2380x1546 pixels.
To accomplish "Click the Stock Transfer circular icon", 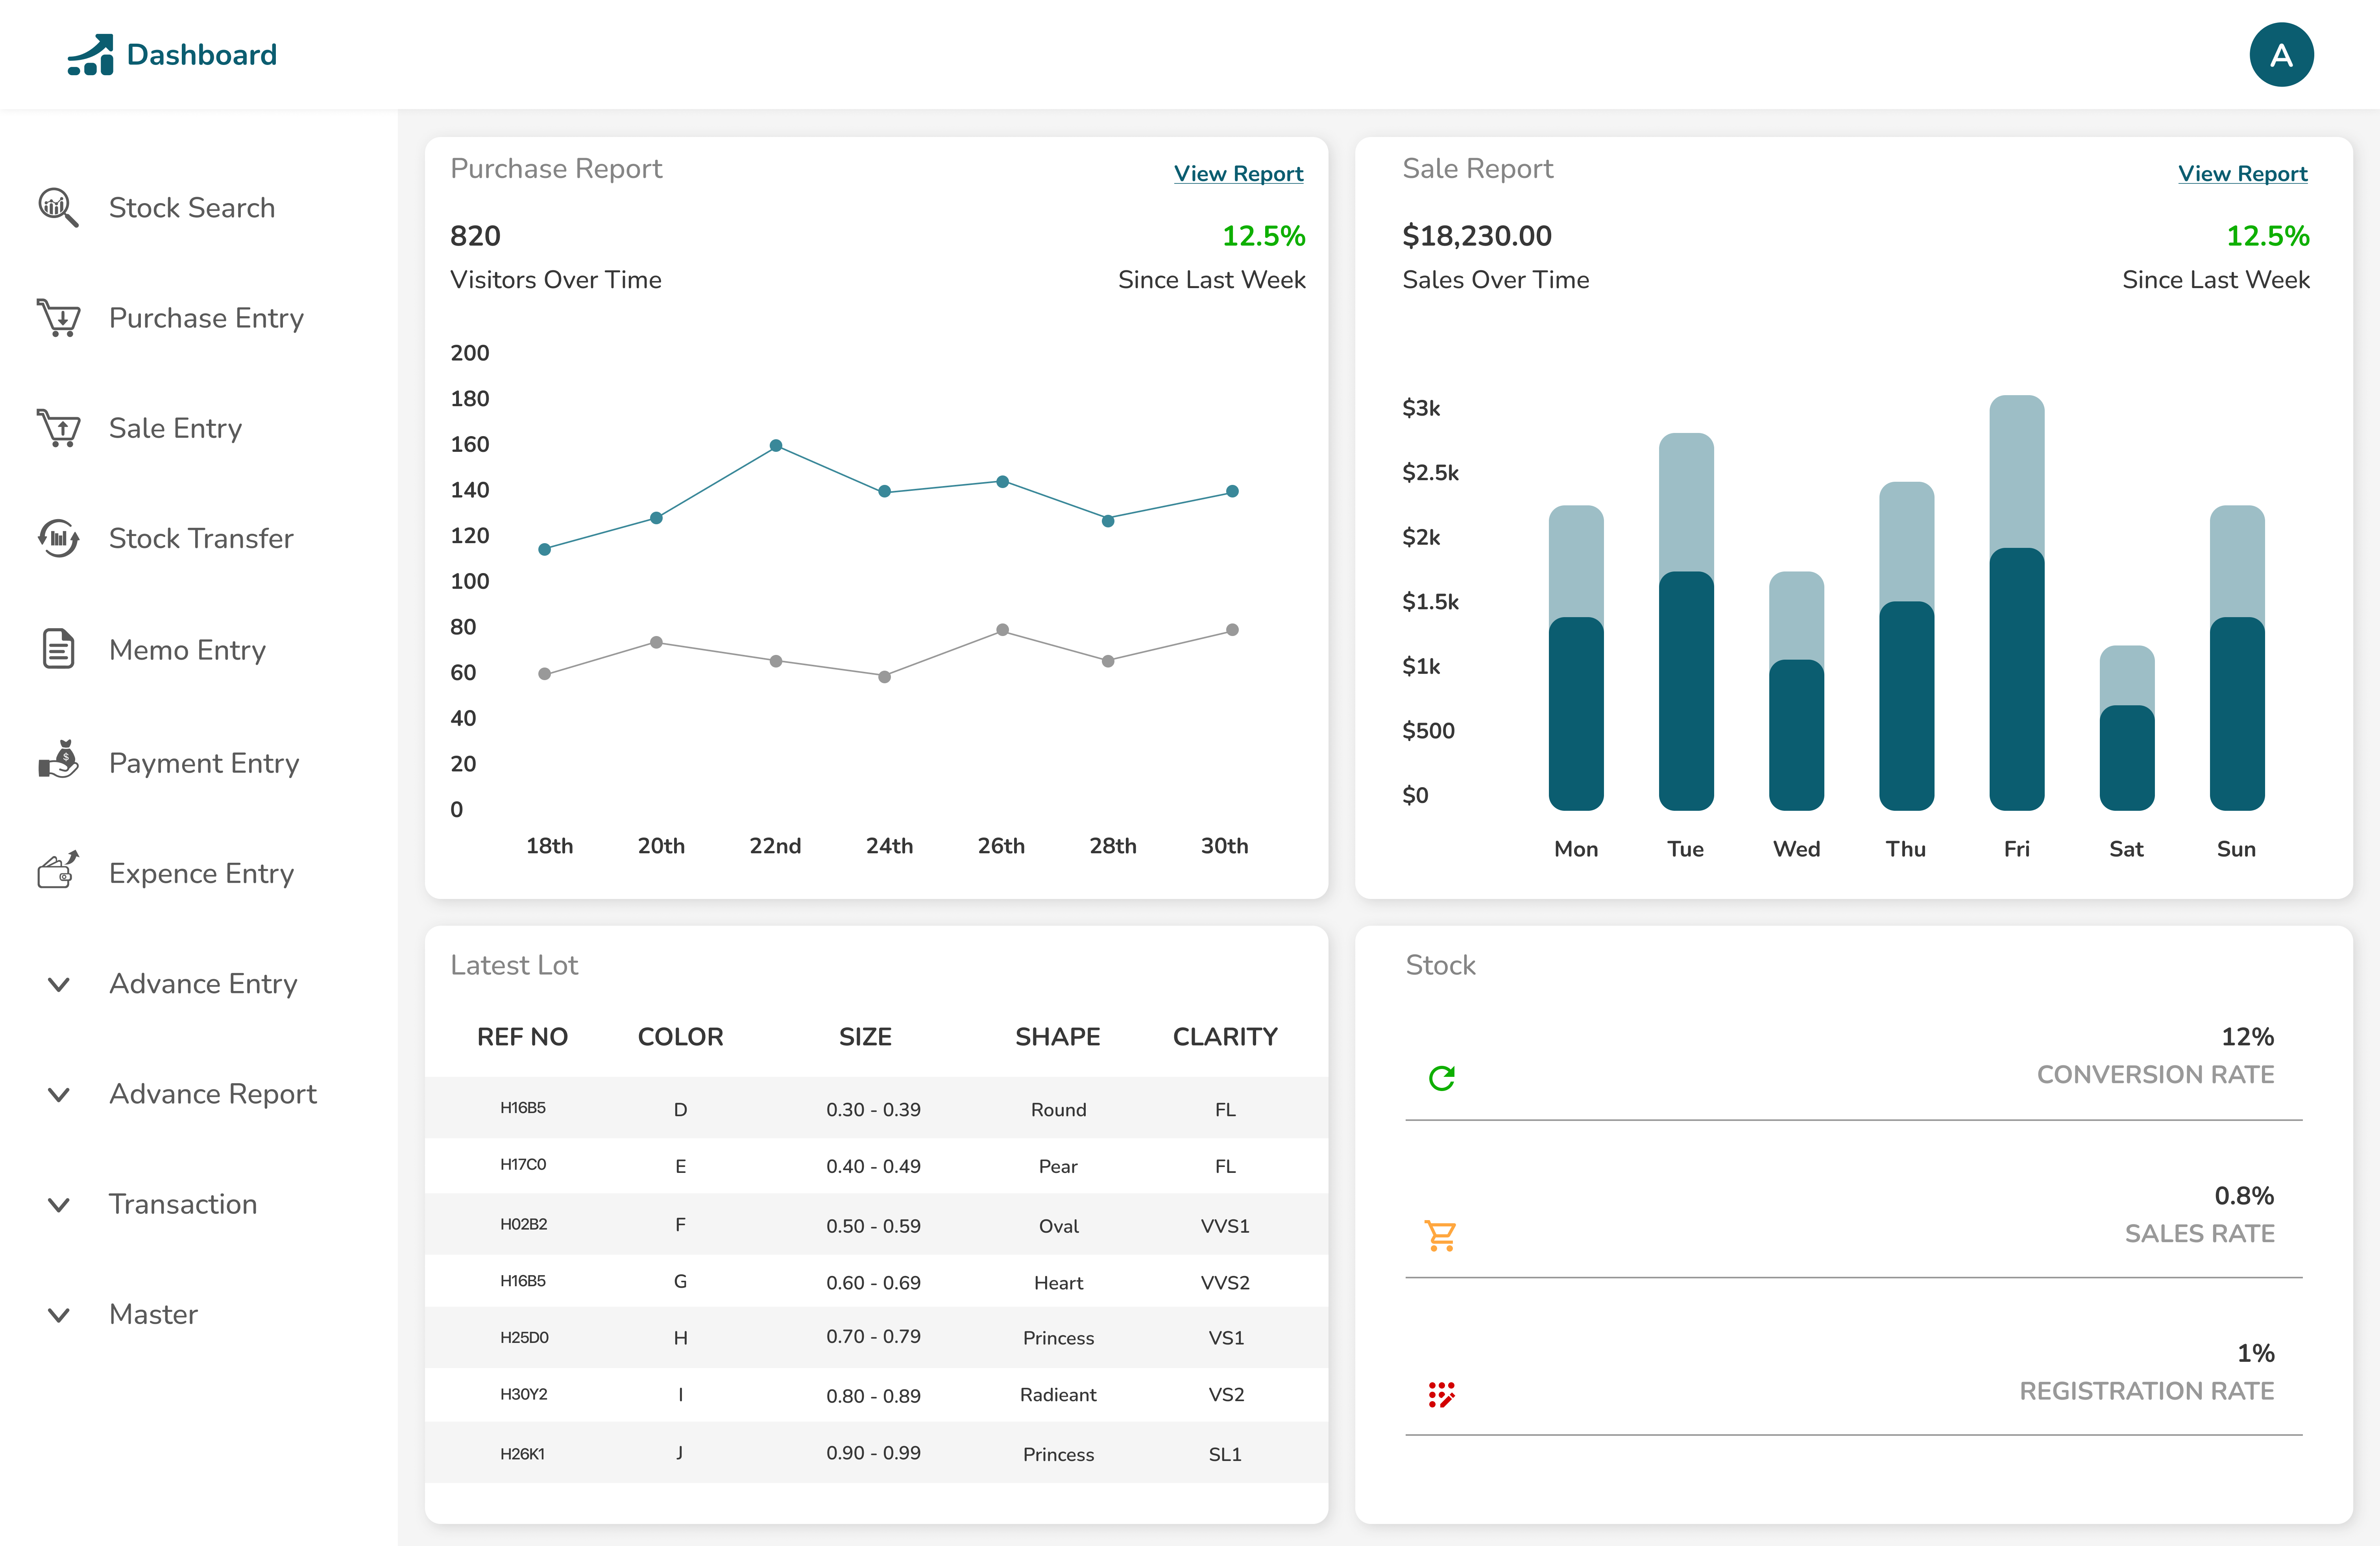I will [58, 538].
